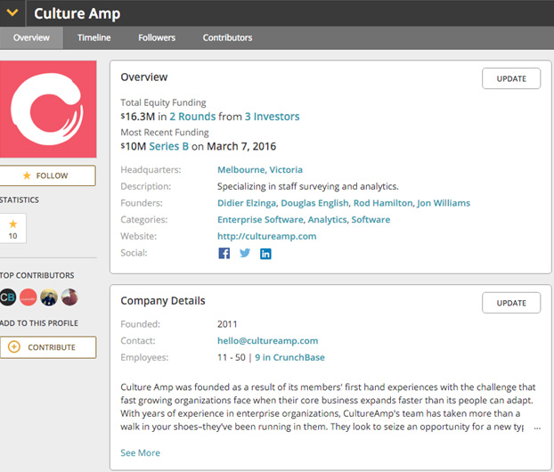Open the fourth top contributor avatar

[69, 297]
